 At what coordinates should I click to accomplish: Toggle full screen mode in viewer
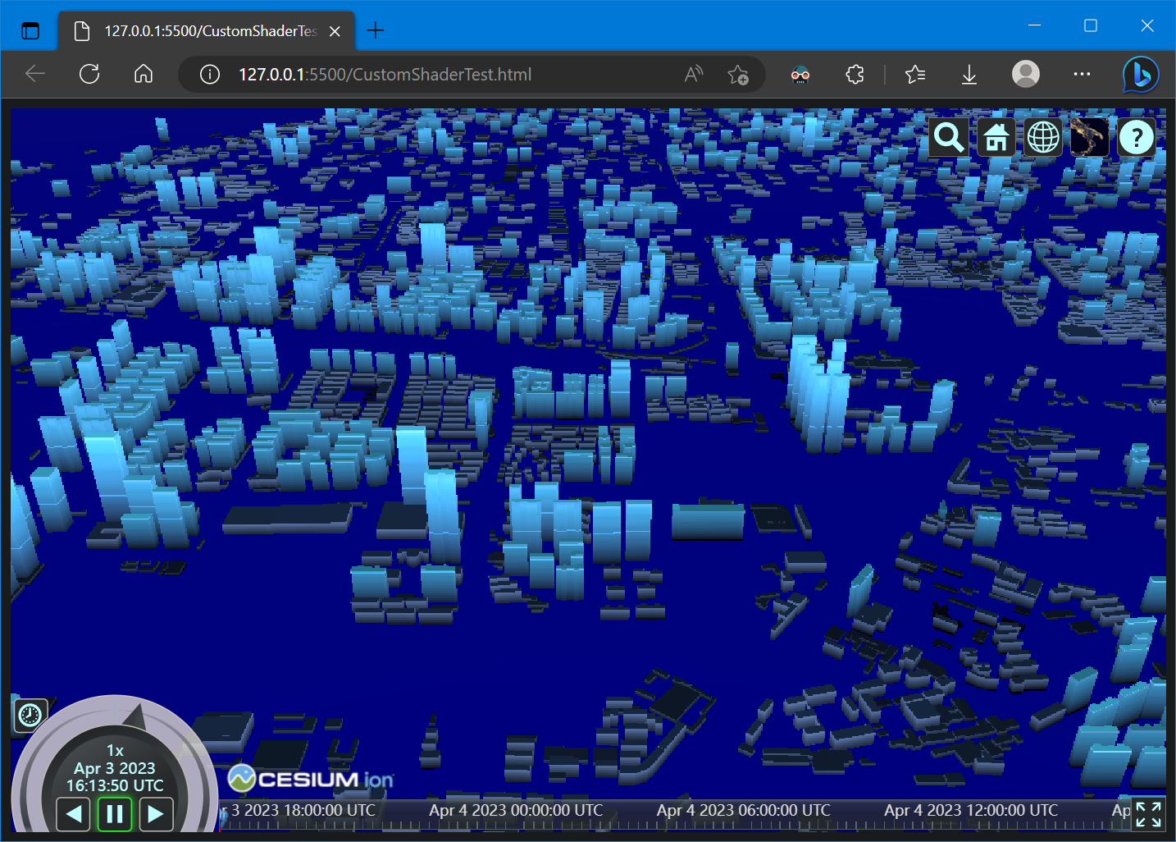pos(1148,814)
